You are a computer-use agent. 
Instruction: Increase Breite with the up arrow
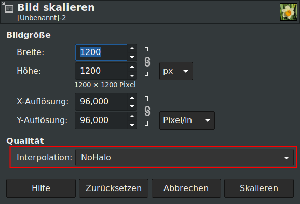pos(132,48)
